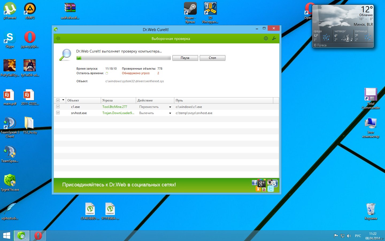Open the Windows Start button

[x=7, y=236]
